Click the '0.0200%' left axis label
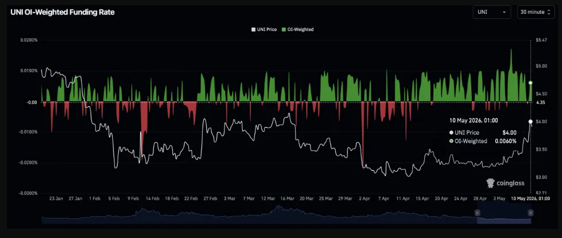This screenshot has width=562, height=238. pos(29,40)
